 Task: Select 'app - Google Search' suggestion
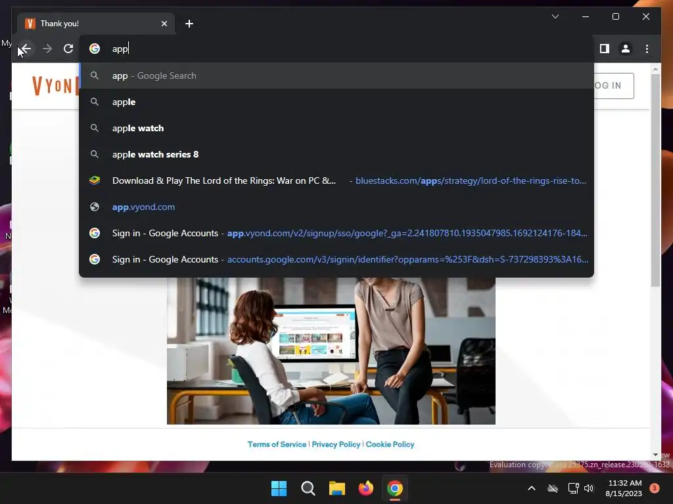point(337,76)
